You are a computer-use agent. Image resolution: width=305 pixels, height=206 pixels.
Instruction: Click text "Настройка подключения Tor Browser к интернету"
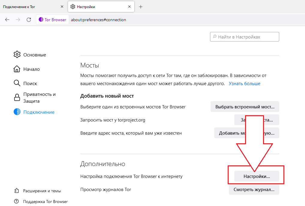[131, 176]
